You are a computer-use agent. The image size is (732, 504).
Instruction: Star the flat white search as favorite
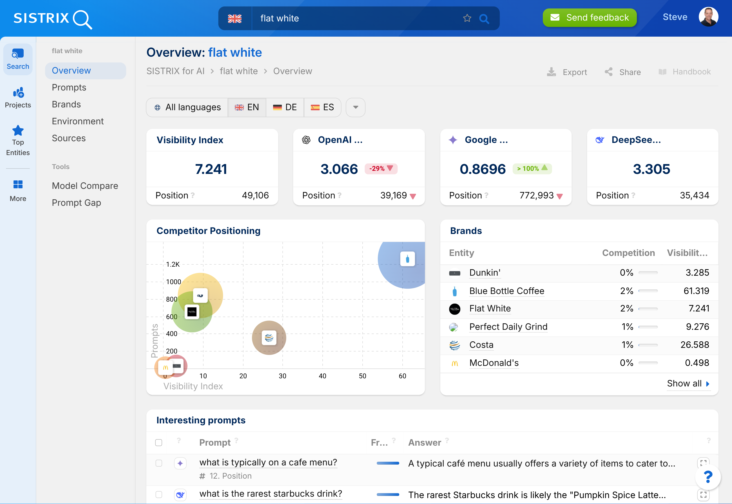[x=467, y=18]
